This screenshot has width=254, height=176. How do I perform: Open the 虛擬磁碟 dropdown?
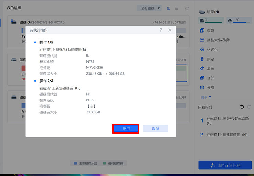pos(149,8)
